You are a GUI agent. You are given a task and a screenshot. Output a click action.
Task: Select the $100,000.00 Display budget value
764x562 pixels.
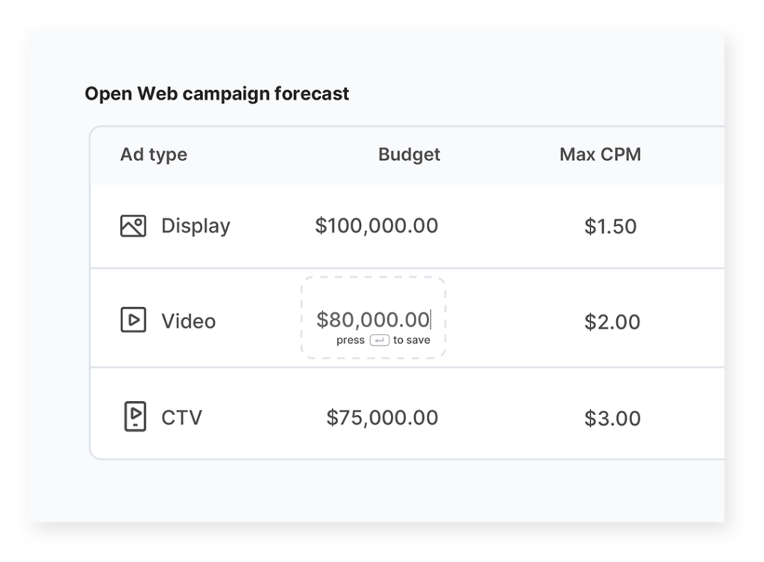[x=377, y=225]
